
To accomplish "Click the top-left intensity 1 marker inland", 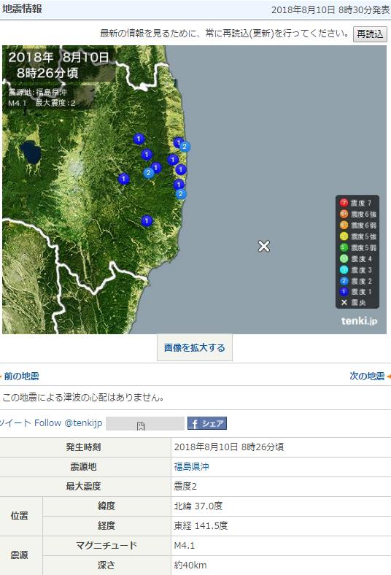I will coord(139,139).
